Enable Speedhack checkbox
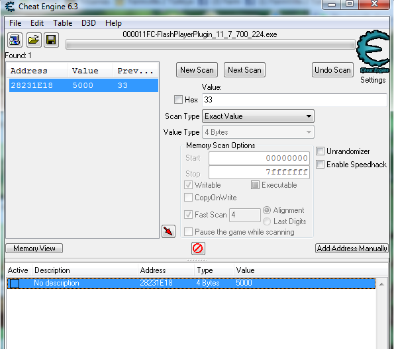 coord(320,165)
